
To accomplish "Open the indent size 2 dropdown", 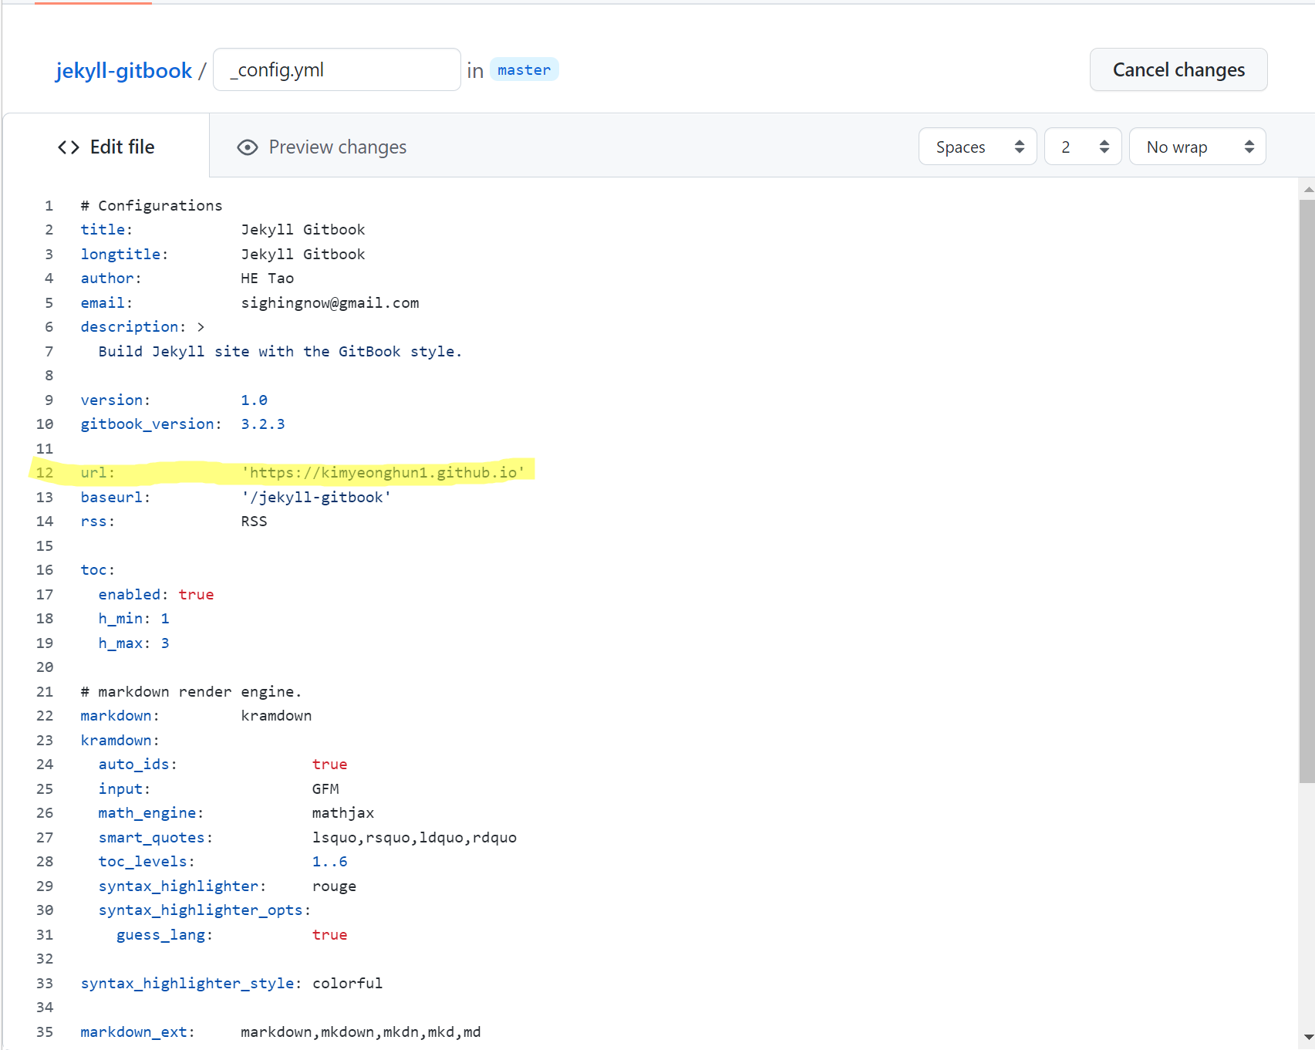I will [x=1082, y=147].
